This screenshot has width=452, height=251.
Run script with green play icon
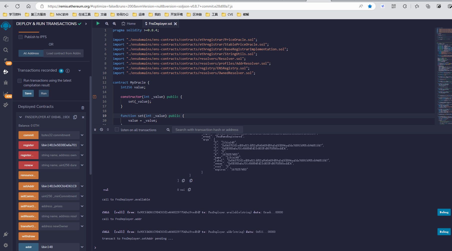(x=98, y=23)
